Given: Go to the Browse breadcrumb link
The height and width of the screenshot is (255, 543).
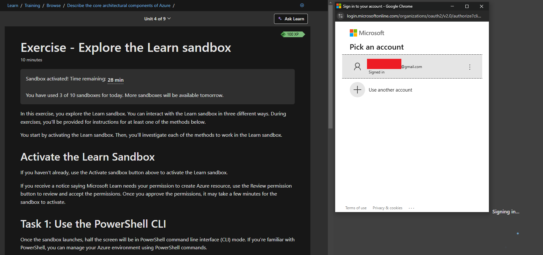Looking at the screenshot, I should coord(53,5).
